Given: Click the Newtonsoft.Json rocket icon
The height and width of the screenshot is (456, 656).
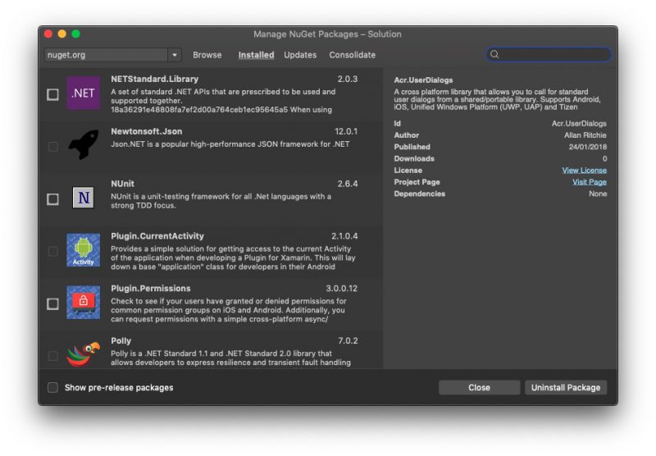Looking at the screenshot, I should pos(84,144).
